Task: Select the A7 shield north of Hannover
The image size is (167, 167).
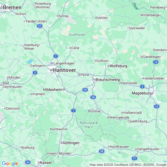Action: tap(56, 56)
